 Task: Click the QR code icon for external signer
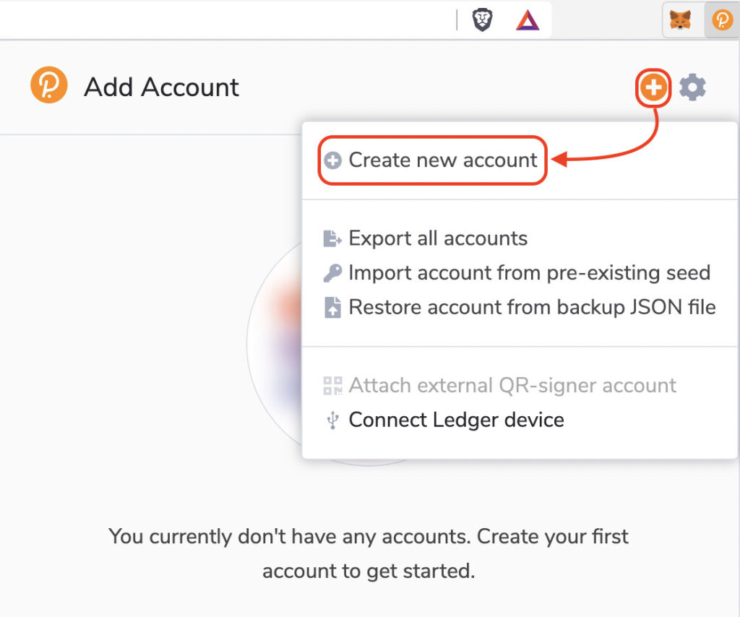[x=332, y=385]
